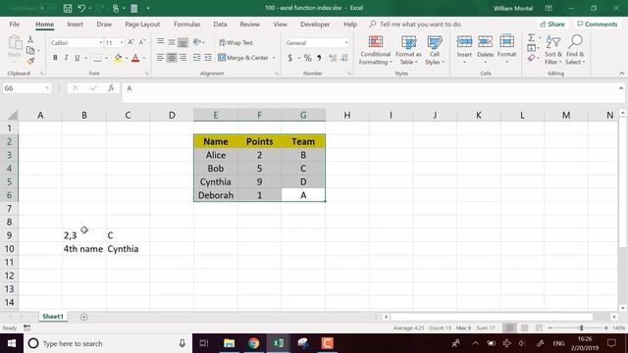The image size is (628, 353).
Task: Click the AutoSum sigma icon
Action: 532,37
